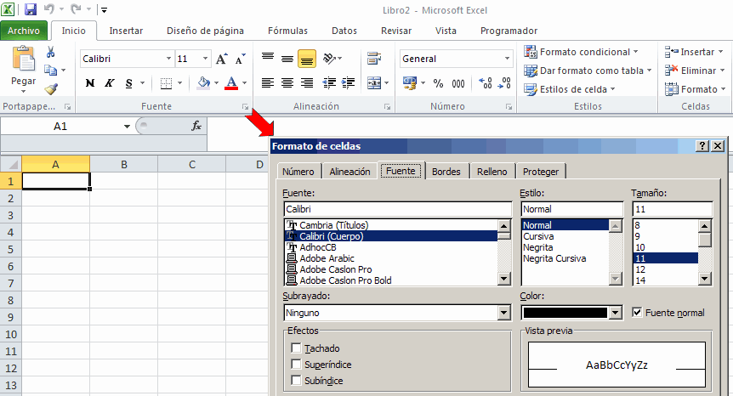This screenshot has height=396, width=733.
Task: Click the accounting number format icon
Action: tap(410, 83)
